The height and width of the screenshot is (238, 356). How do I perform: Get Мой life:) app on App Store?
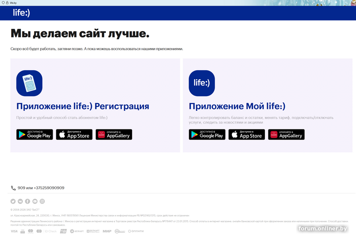click(x=247, y=134)
